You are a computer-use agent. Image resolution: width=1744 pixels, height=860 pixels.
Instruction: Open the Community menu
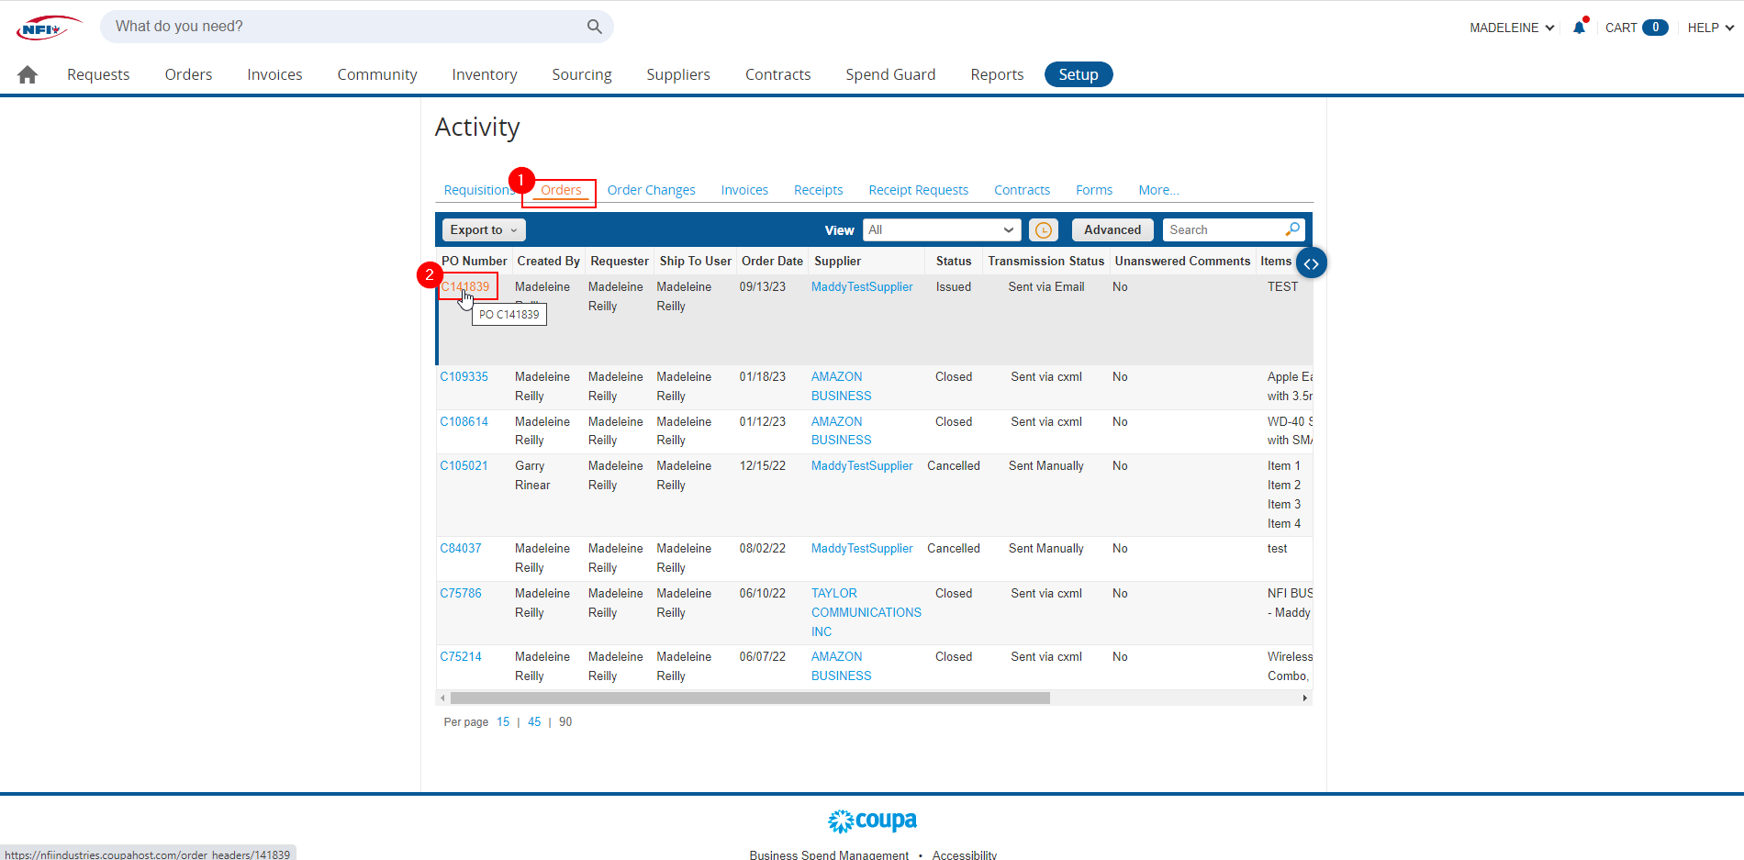[377, 74]
